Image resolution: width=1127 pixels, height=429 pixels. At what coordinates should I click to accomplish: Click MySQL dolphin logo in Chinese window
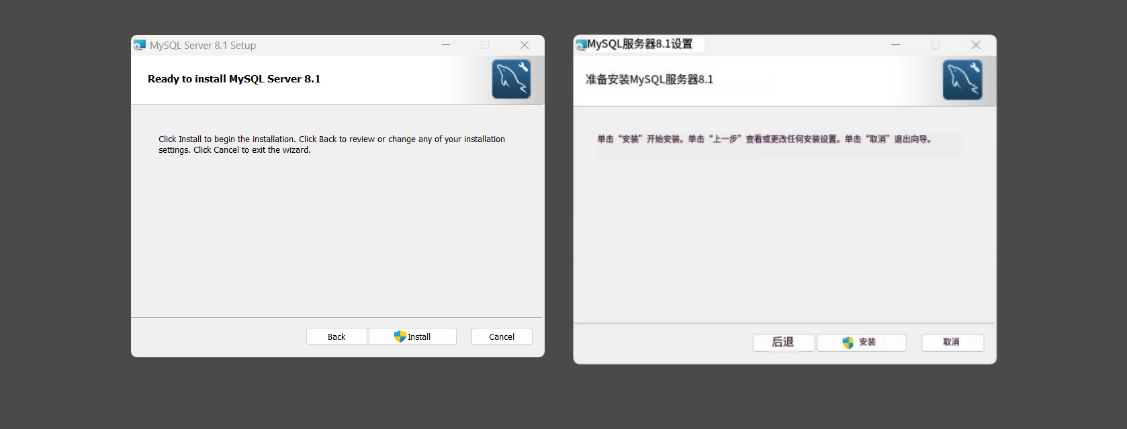[962, 80]
